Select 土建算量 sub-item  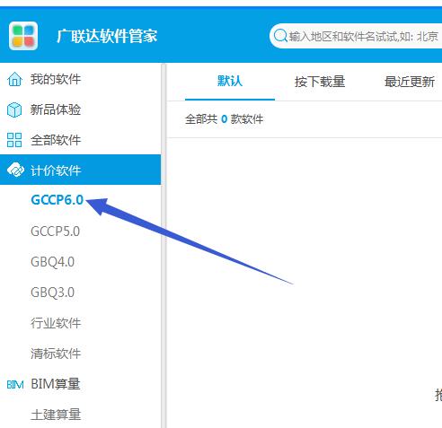tap(56, 415)
